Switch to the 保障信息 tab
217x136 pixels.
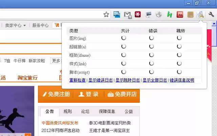pyautogui.click(x=107, y=112)
